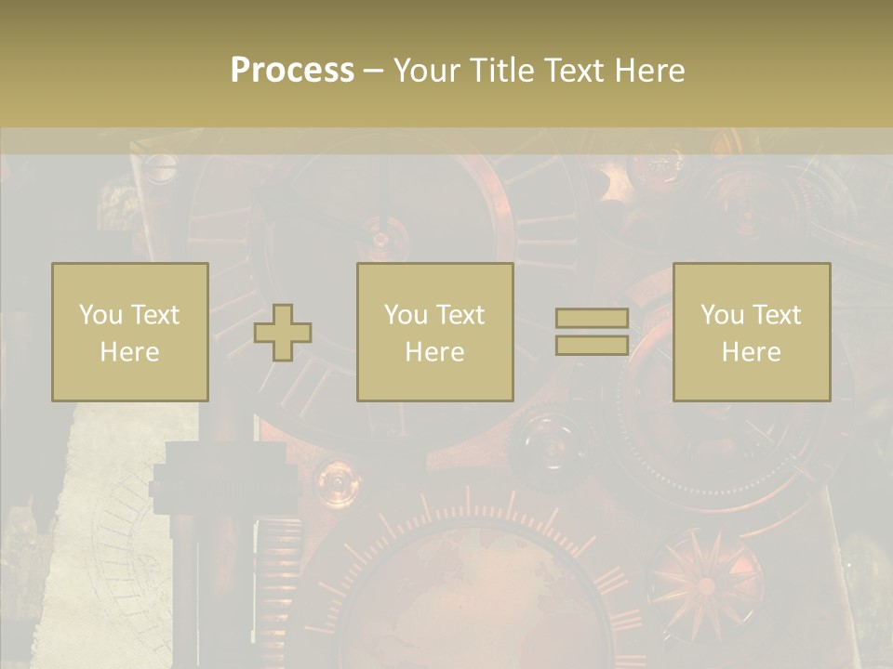The width and height of the screenshot is (893, 669).
Task: Select the small round rivet beside globe
Action: coord(337,482)
